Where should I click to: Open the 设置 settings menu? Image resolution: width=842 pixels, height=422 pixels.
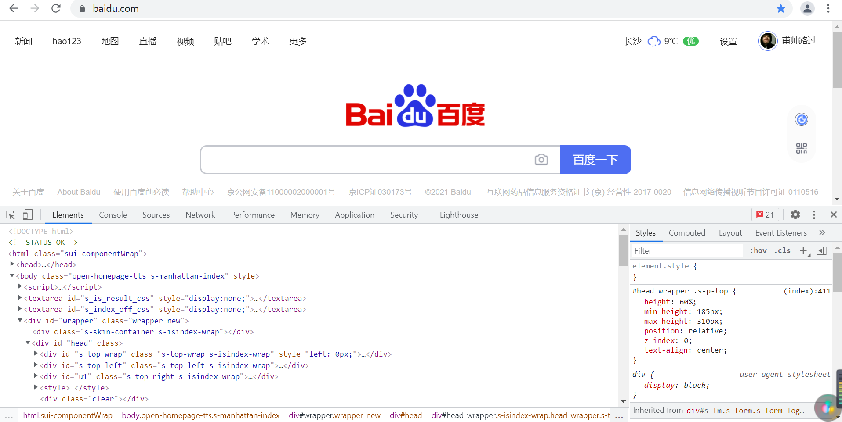728,41
